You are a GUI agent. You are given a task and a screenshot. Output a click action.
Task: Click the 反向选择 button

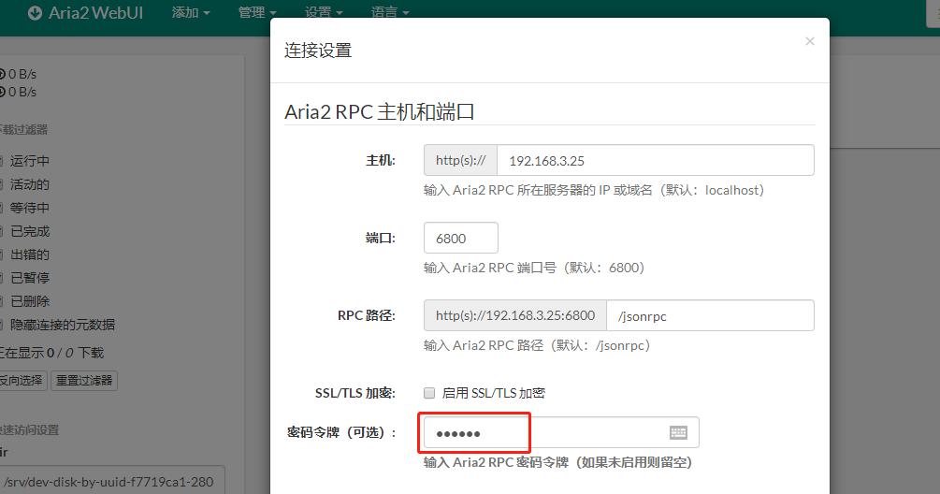pyautogui.click(x=22, y=380)
